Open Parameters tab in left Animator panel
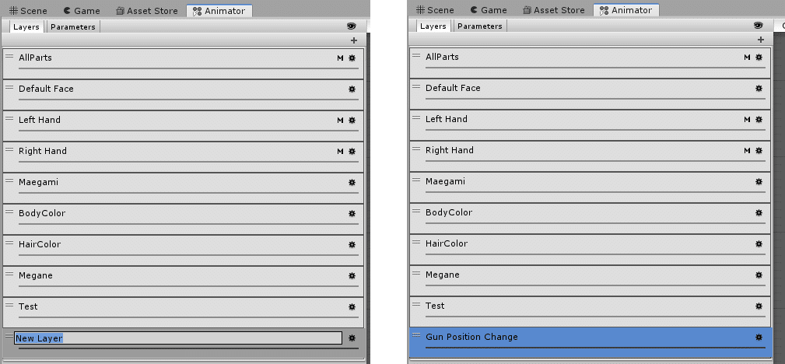The width and height of the screenshot is (785, 364). [x=73, y=26]
